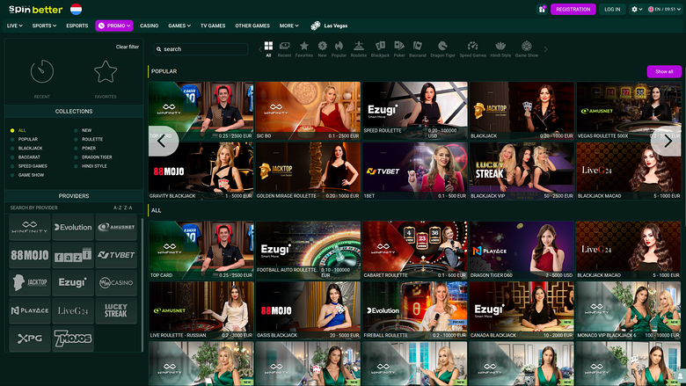The width and height of the screenshot is (686, 386).
Task: Select the Dragon Tiger category icon
Action: click(442, 49)
